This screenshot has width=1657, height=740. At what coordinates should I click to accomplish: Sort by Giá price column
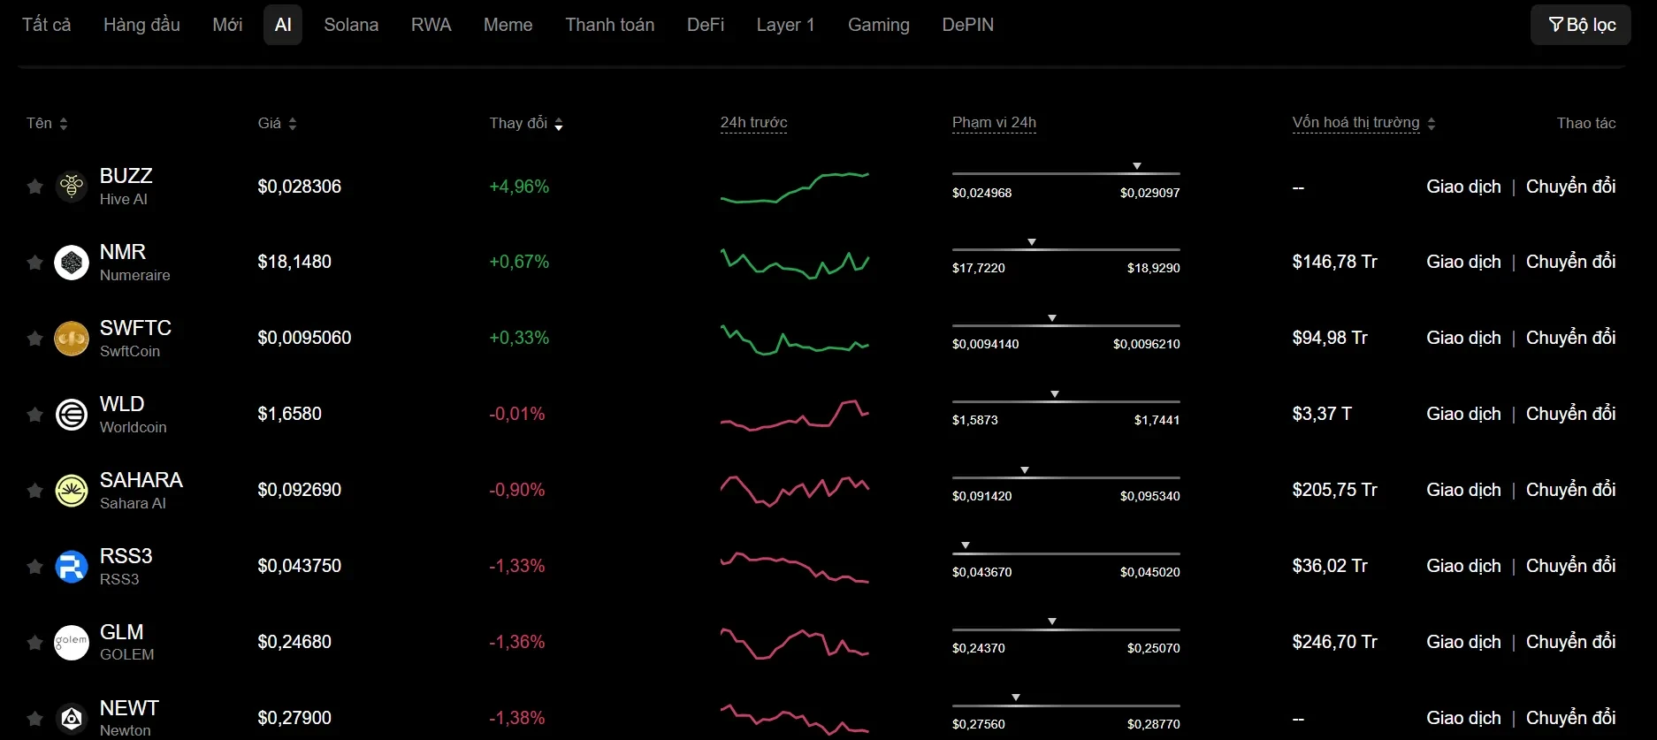pos(277,124)
